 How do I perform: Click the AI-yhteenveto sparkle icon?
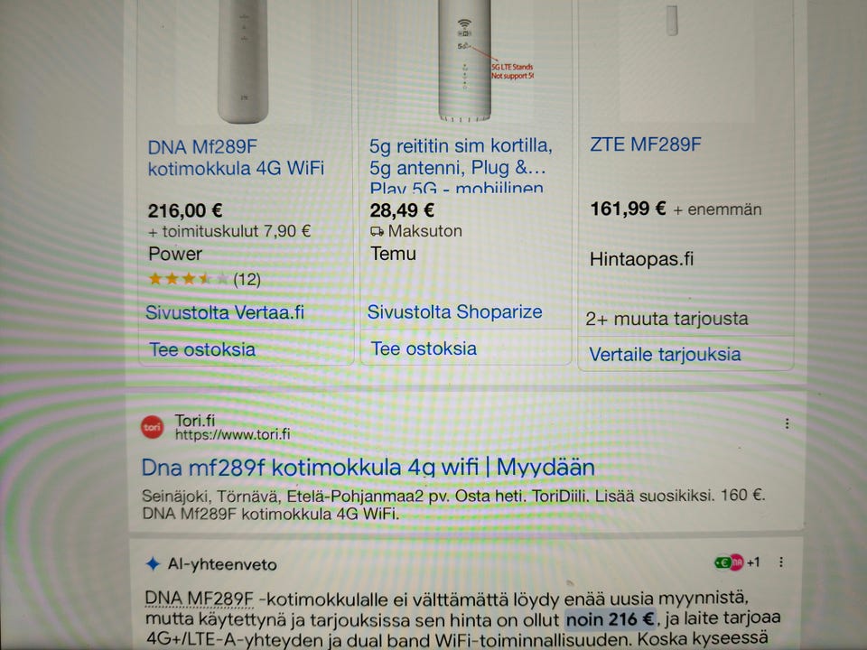click(153, 564)
